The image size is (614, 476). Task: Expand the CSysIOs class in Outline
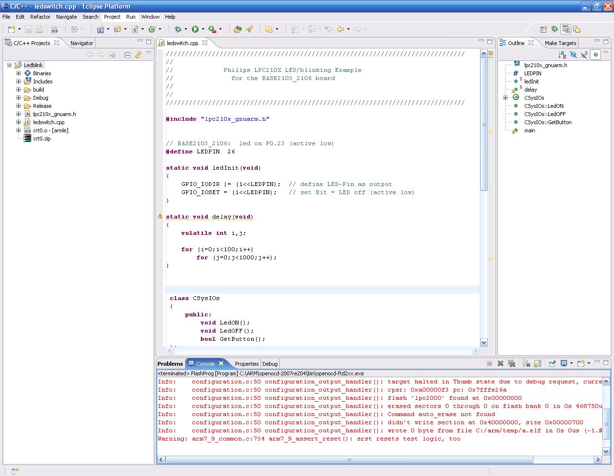505,98
